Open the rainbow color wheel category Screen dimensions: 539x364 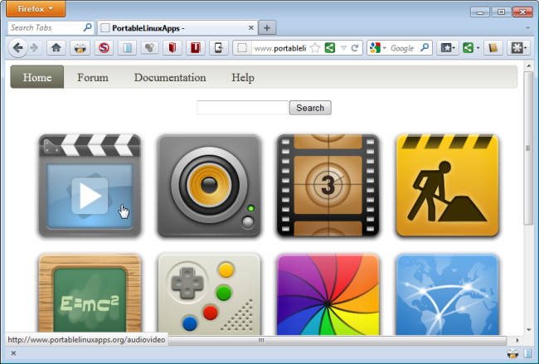coord(328,294)
